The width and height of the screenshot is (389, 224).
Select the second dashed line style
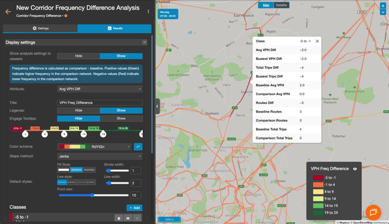point(71,182)
